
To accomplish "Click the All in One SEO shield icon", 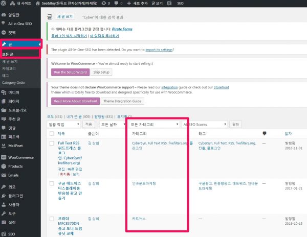I will pos(4,23).
